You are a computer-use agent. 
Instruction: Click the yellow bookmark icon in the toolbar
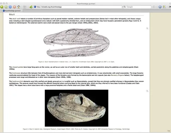coord(164,7)
